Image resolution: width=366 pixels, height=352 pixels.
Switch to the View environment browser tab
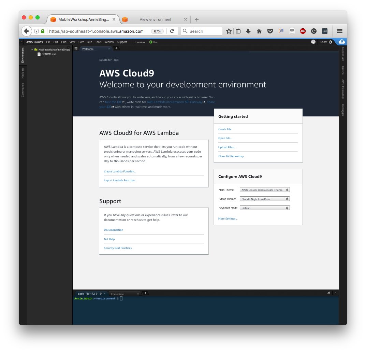[x=155, y=19]
